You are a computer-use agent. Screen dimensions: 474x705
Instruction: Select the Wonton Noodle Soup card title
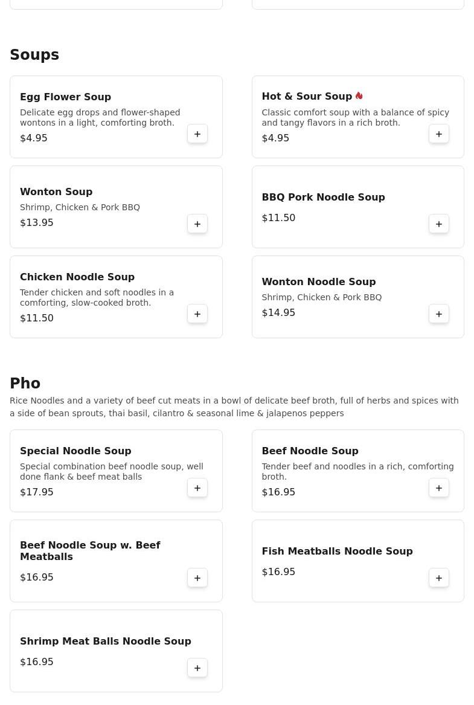pyautogui.click(x=319, y=282)
